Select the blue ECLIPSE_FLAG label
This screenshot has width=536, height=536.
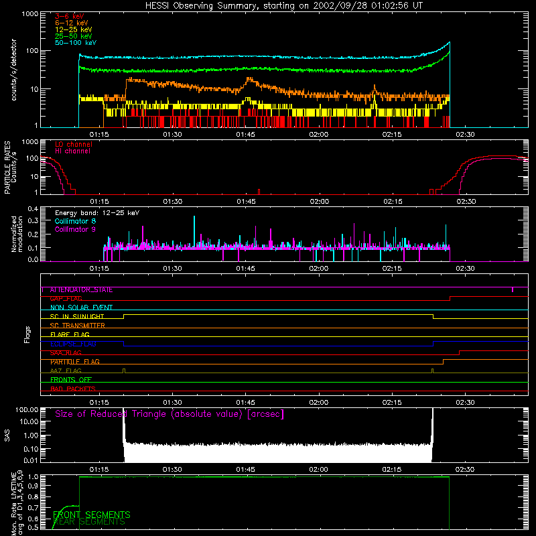tap(73, 344)
